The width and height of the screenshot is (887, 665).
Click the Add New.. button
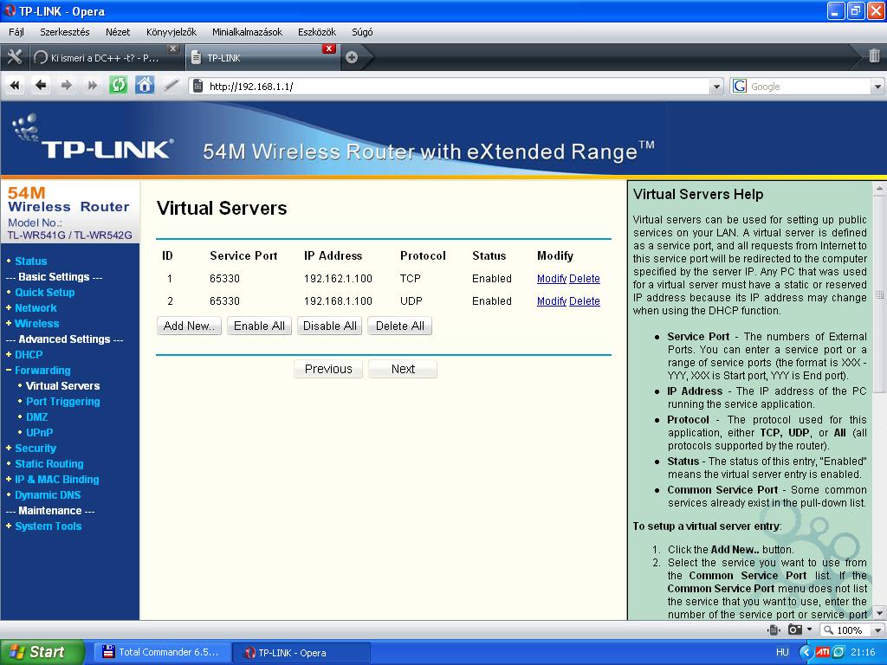pyautogui.click(x=188, y=326)
